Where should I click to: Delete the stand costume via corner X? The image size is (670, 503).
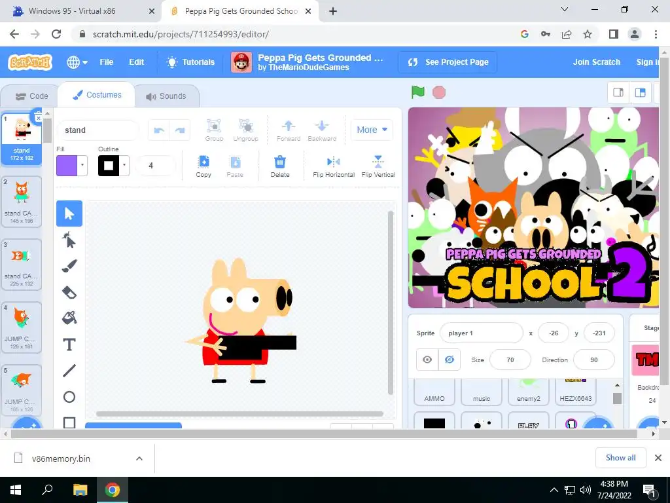point(38,118)
